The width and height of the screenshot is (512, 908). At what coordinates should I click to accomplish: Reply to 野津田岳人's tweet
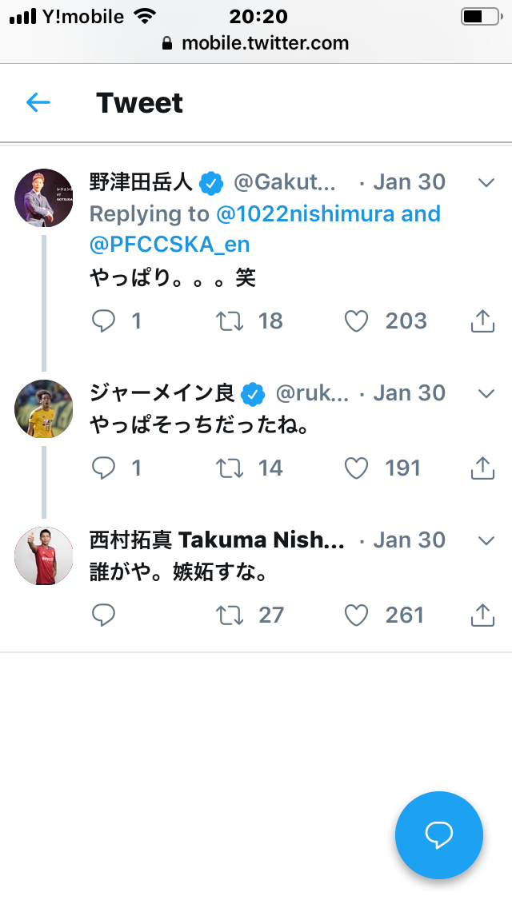coord(104,321)
